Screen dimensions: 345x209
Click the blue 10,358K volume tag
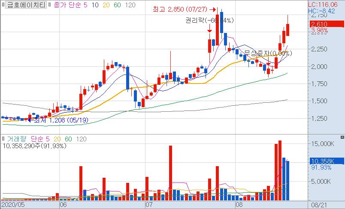327,161
